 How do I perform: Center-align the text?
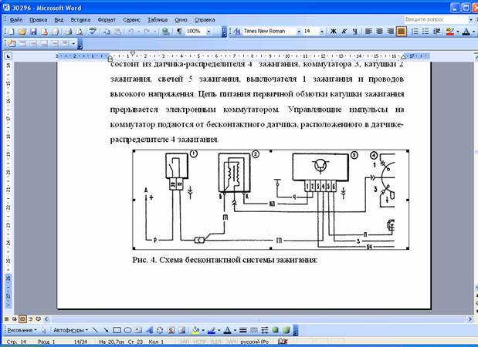pos(379,32)
